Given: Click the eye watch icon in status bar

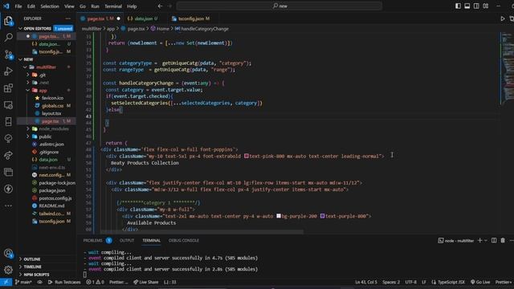Looking at the screenshot, I should 39,282.
